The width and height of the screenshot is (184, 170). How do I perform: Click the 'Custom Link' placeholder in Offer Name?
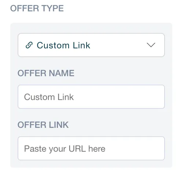[x=49, y=97]
